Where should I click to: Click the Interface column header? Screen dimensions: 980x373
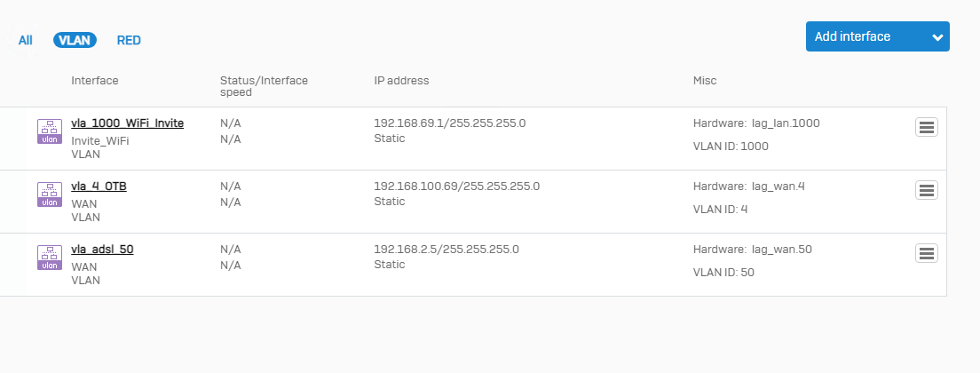click(x=94, y=81)
